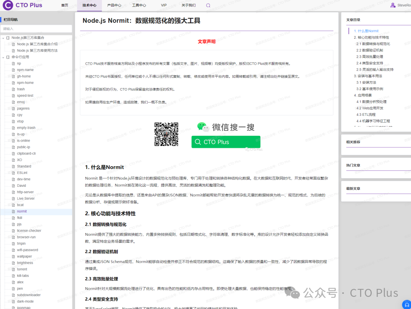
Task: Click the document icon beside speed-test
Action: click(x=13, y=96)
